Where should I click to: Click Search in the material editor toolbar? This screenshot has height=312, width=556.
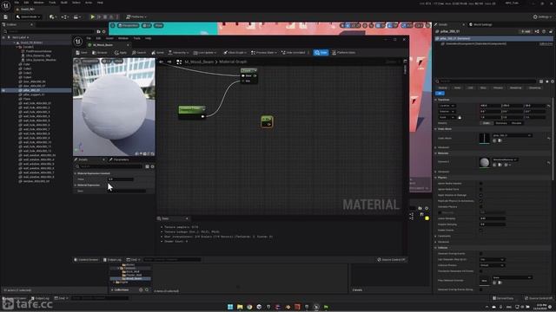pyautogui.click(x=139, y=52)
